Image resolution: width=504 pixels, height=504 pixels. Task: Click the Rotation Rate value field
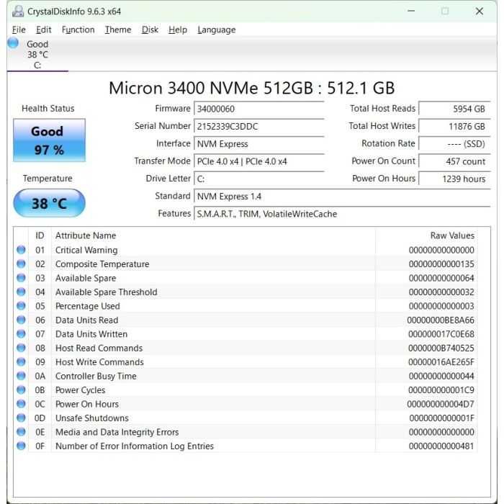point(454,144)
